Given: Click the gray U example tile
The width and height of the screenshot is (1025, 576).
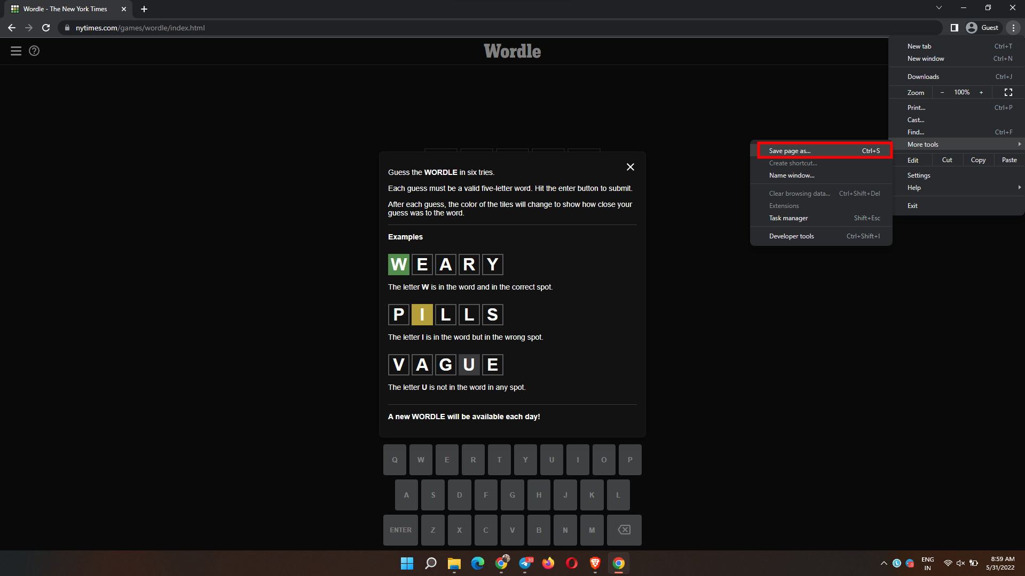Looking at the screenshot, I should click(469, 365).
